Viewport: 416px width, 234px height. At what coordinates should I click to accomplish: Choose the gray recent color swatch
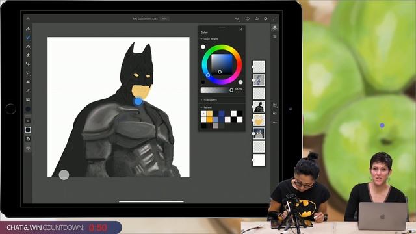(216, 125)
